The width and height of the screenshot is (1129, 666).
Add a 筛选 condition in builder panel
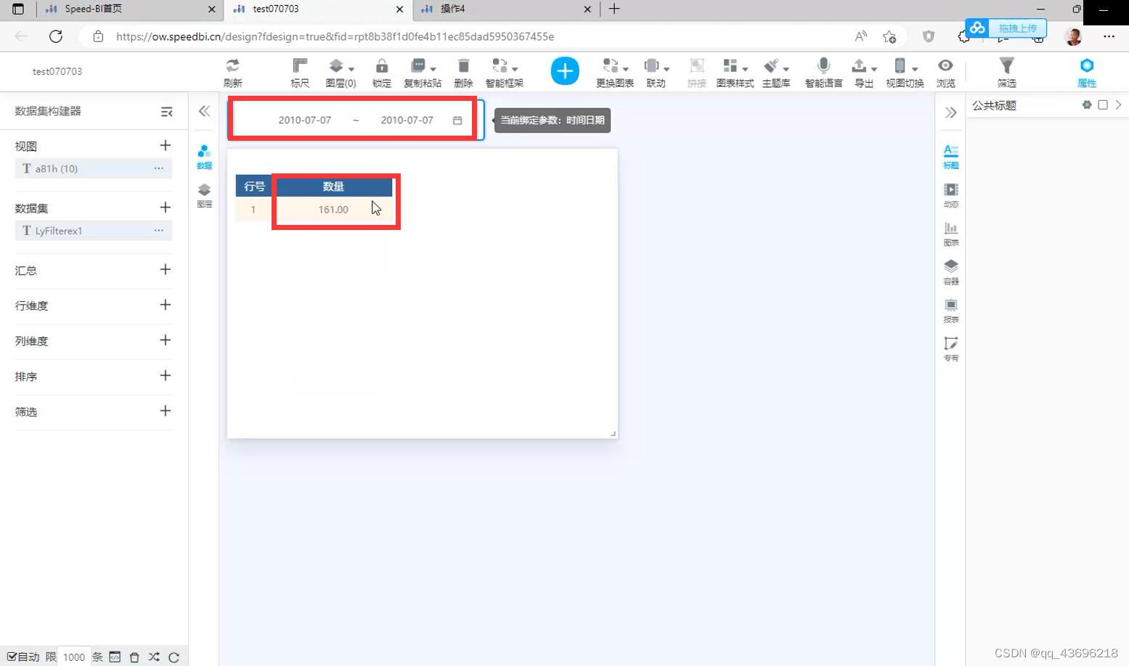(166, 411)
